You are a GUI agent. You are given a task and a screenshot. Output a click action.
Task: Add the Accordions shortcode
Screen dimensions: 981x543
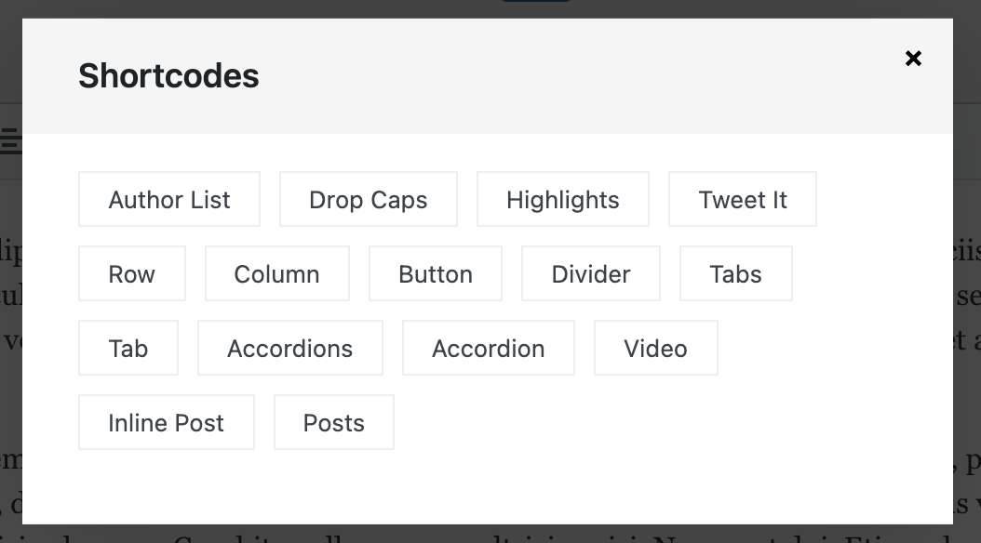click(289, 348)
